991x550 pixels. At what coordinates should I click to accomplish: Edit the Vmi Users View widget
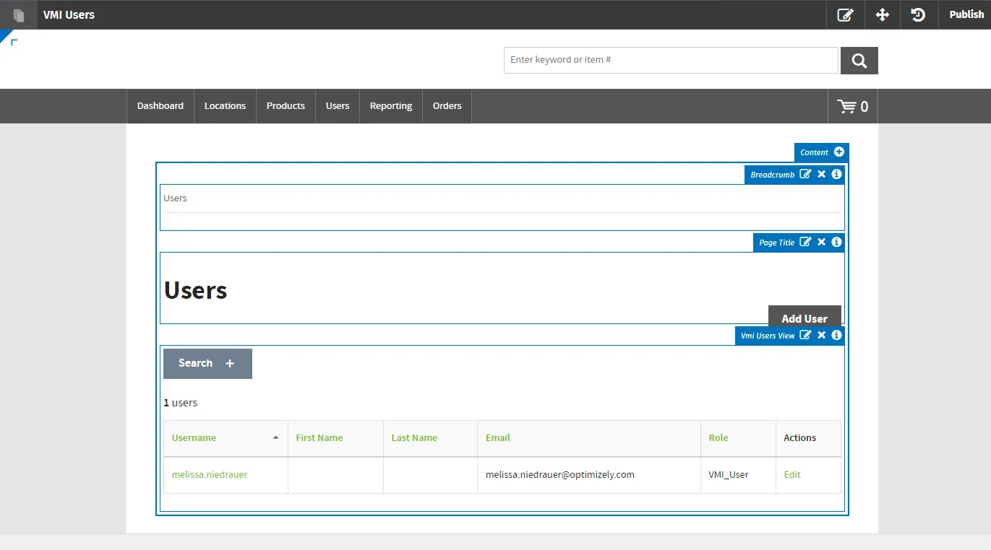805,335
